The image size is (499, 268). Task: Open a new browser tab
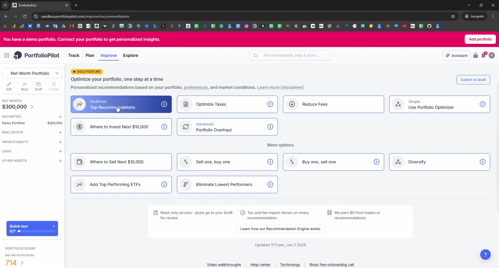76,5
